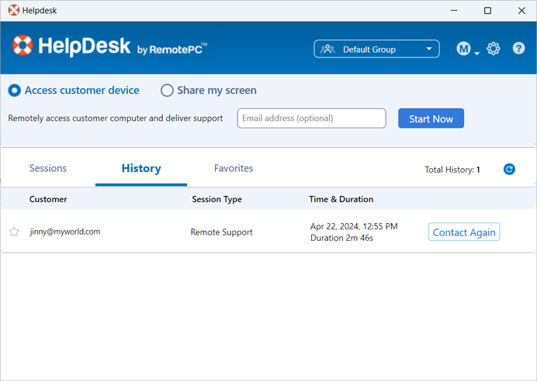Refresh the history list

[x=509, y=169]
